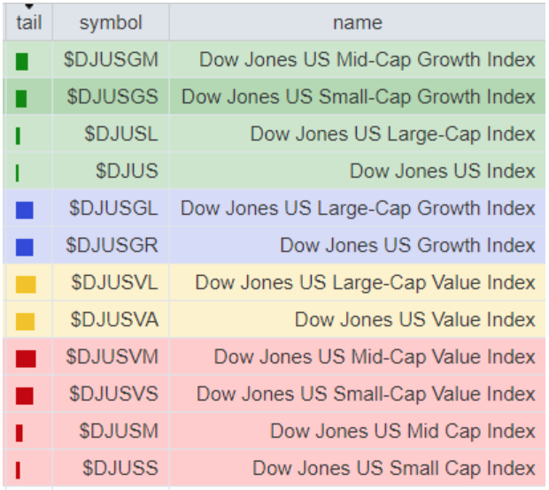Click the blue tail square for $DJUSGR
Viewport: 549px width, 490px height.
pos(24,247)
